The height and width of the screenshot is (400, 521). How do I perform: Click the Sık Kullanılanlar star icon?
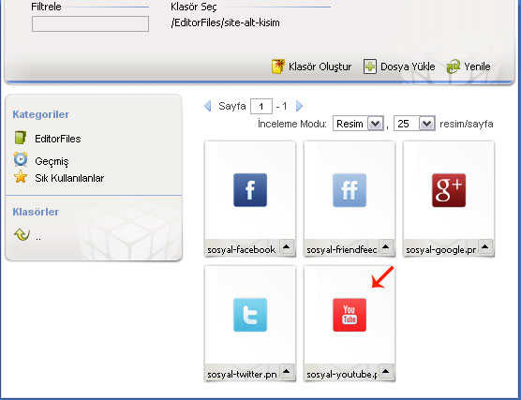(21, 176)
